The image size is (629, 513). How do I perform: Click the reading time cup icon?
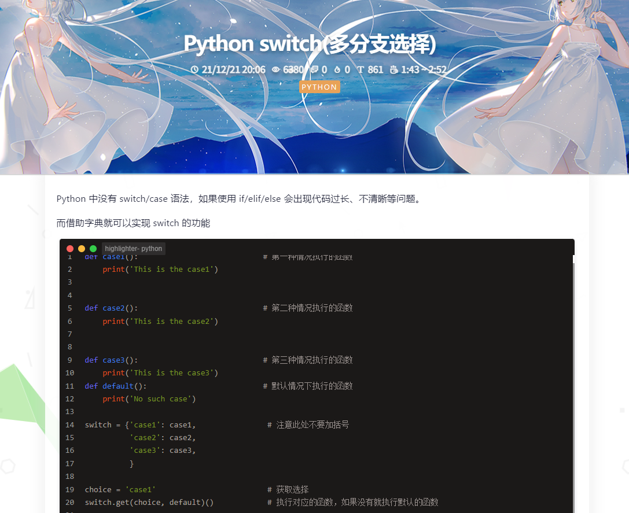(x=394, y=69)
